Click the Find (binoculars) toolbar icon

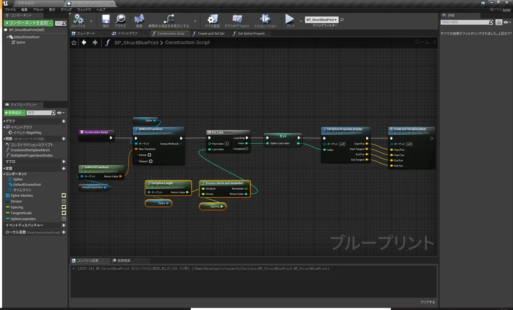click(x=139, y=19)
